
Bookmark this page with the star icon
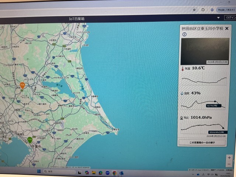click(193, 9)
